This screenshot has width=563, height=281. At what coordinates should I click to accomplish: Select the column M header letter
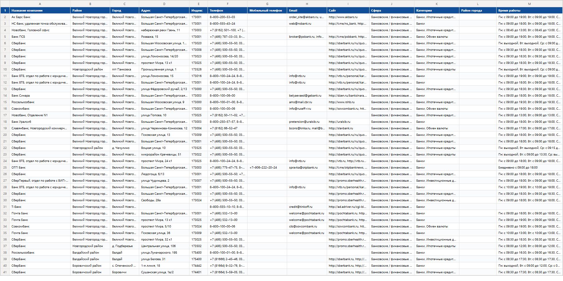point(529,4)
